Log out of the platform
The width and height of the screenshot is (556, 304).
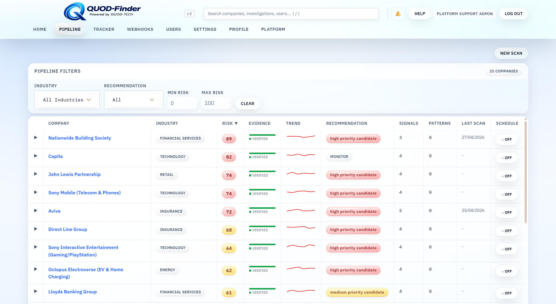tap(513, 14)
